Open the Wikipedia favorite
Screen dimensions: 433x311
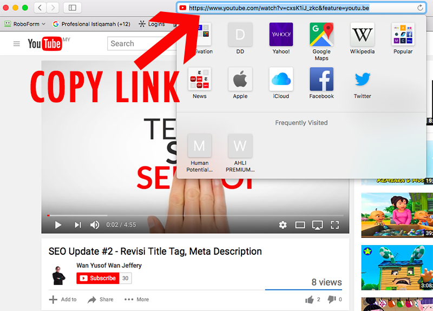tap(362, 38)
